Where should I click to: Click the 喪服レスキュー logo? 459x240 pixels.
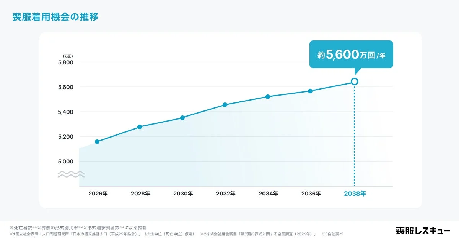tap(423, 230)
